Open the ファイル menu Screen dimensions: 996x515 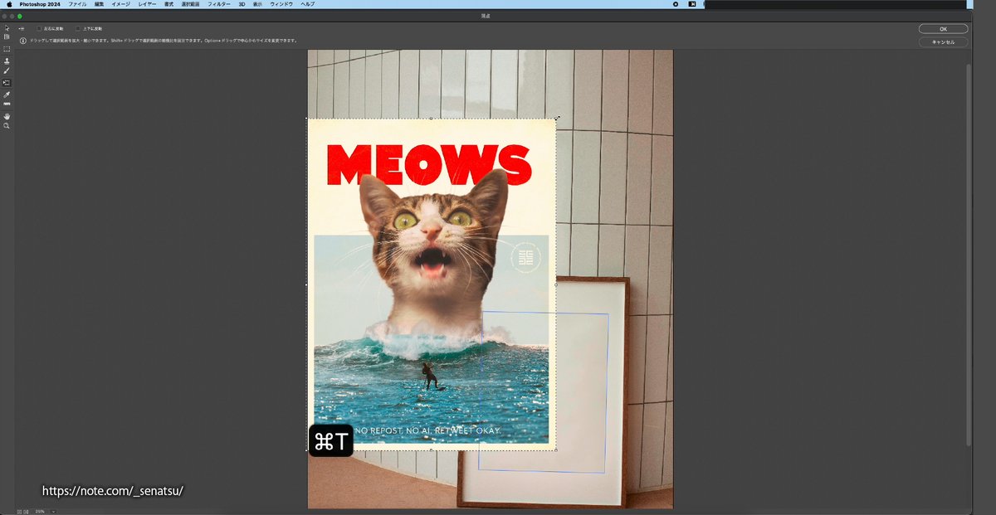[77, 4]
